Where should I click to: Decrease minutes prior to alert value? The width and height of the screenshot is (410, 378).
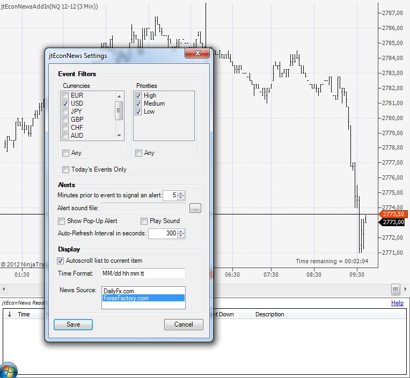(x=181, y=198)
